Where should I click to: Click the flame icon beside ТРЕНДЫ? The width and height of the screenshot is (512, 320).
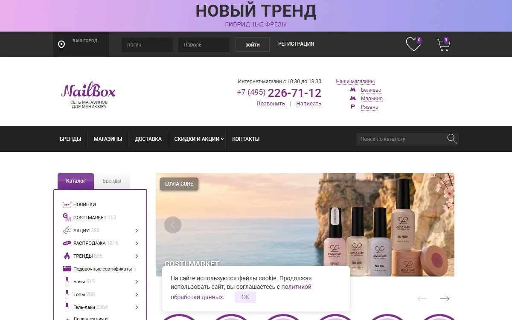point(67,256)
